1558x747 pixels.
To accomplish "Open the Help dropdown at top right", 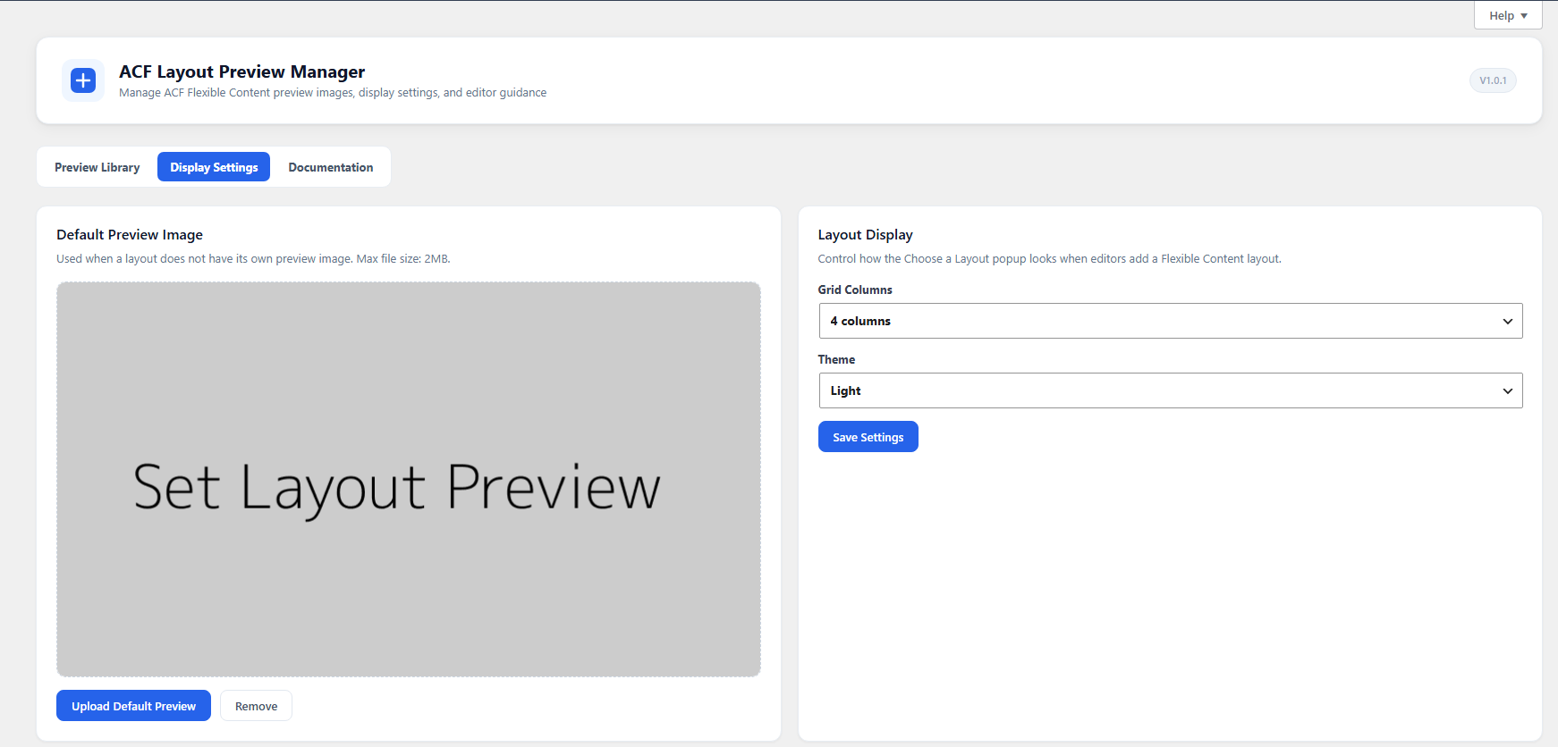I will (x=1508, y=15).
